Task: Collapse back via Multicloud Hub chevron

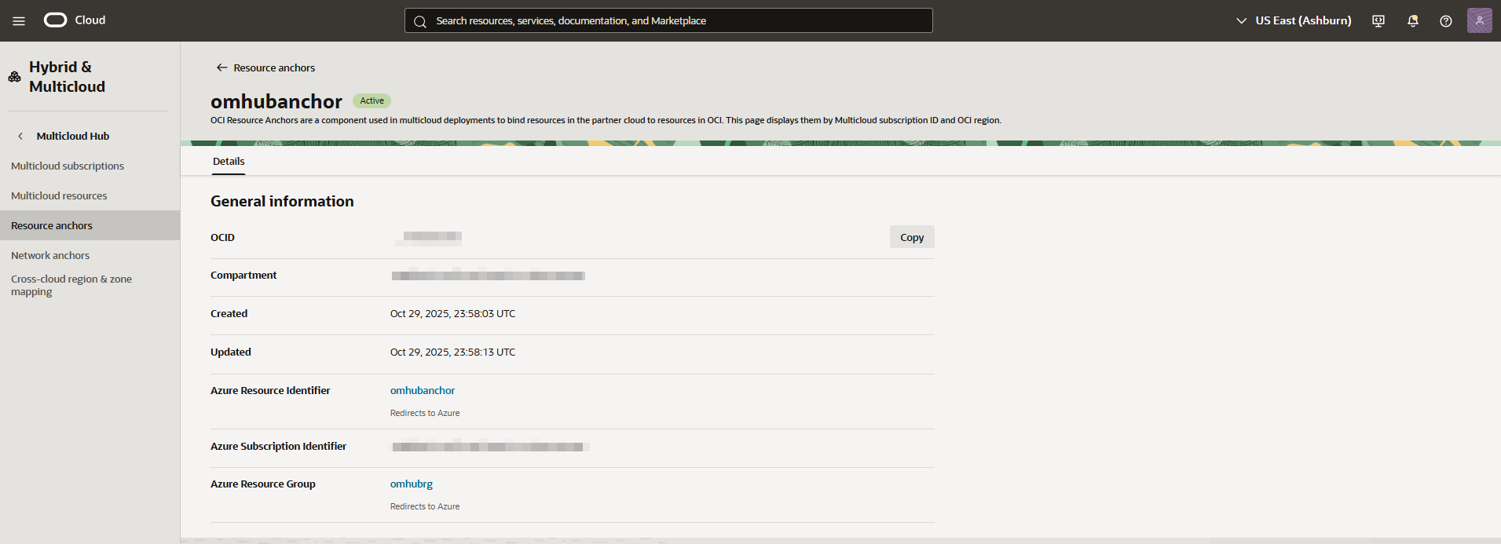Action: (20, 136)
